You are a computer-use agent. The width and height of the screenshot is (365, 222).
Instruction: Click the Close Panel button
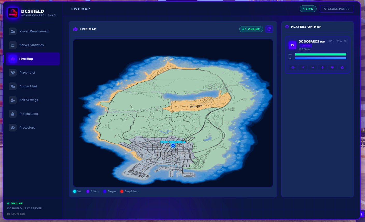coord(337,9)
